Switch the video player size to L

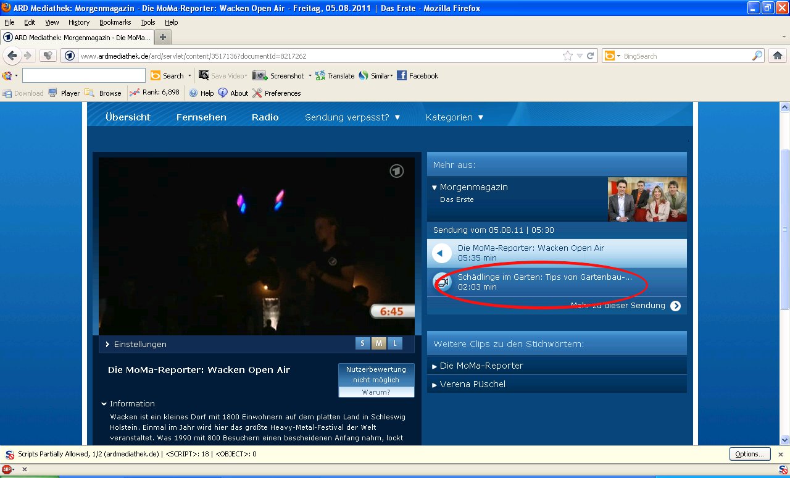pyautogui.click(x=394, y=343)
